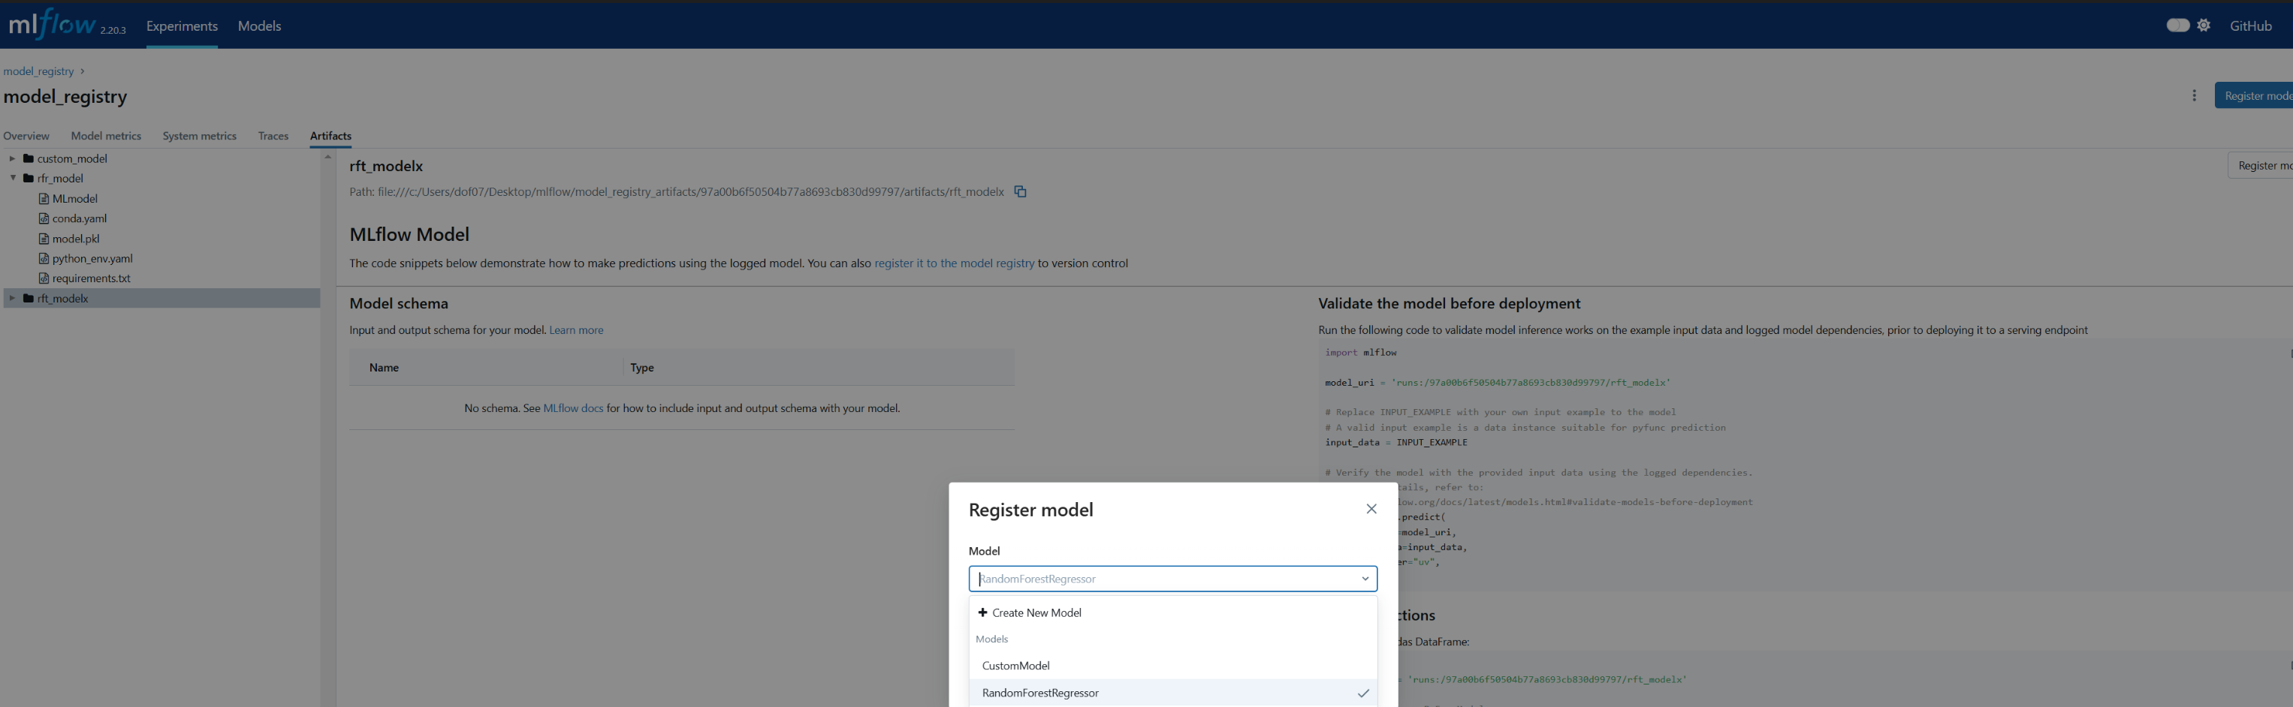Click the rfr_model folder icon
Image resolution: width=2293 pixels, height=707 pixels.
point(29,178)
